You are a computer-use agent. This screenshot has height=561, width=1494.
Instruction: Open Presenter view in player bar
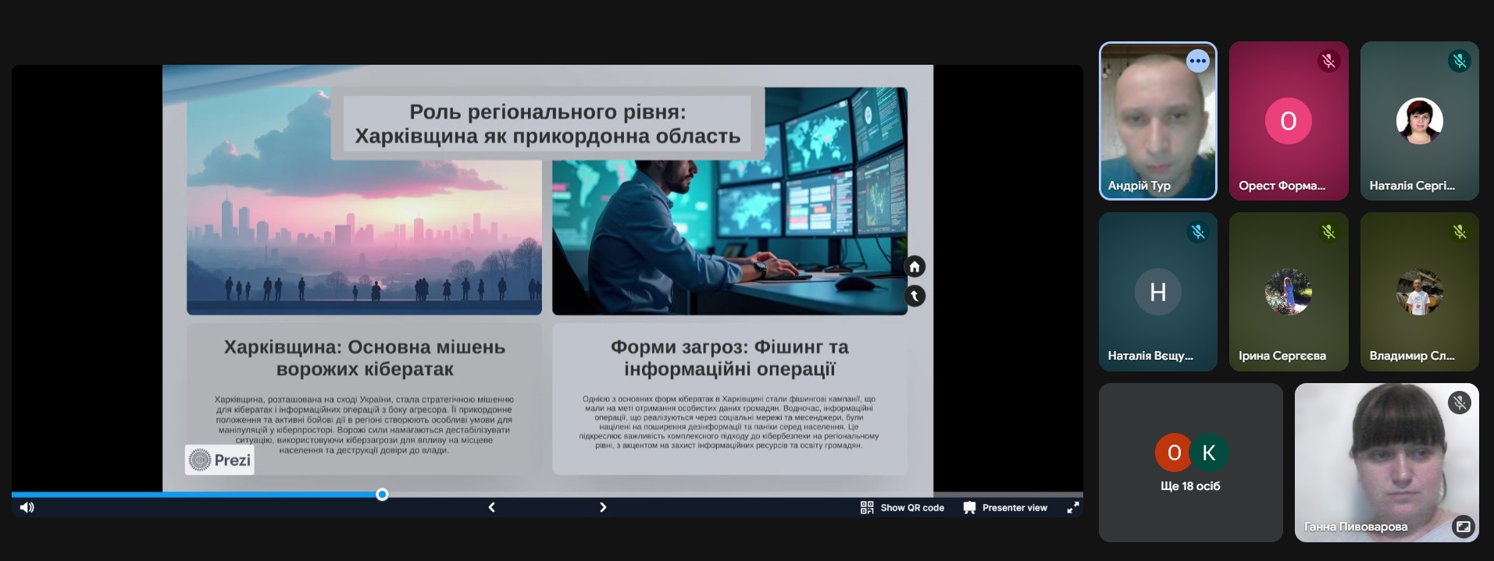click(x=1006, y=508)
